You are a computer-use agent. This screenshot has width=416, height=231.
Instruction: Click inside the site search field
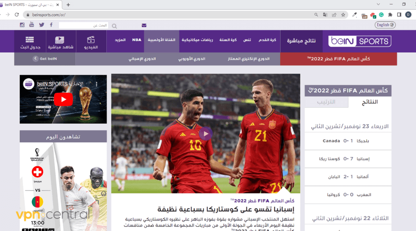84,25
